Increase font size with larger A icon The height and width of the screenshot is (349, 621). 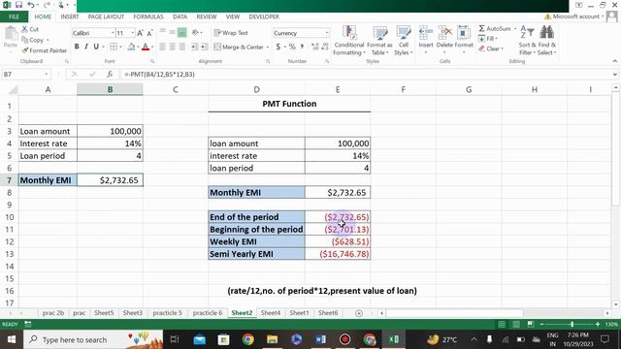[x=140, y=33]
